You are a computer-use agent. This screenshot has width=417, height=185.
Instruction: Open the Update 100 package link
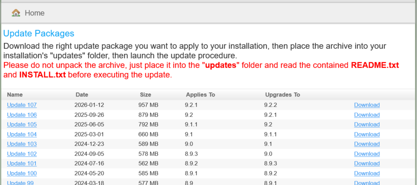pyautogui.click(x=22, y=173)
